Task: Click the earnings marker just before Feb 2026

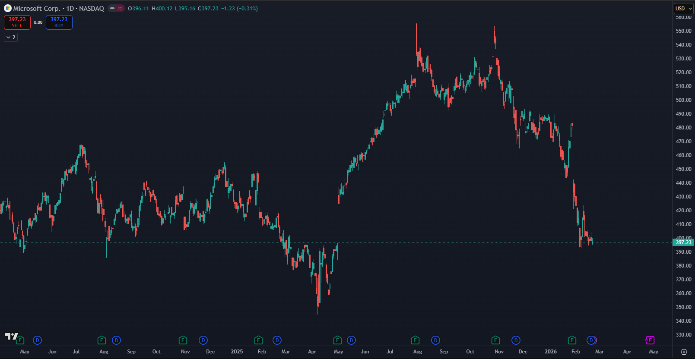Action: 572,340
